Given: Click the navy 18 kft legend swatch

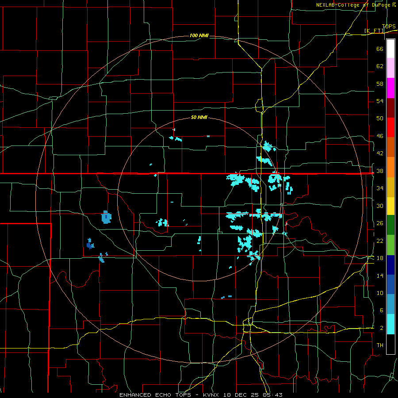Looking at the screenshot, I should [x=390, y=265].
